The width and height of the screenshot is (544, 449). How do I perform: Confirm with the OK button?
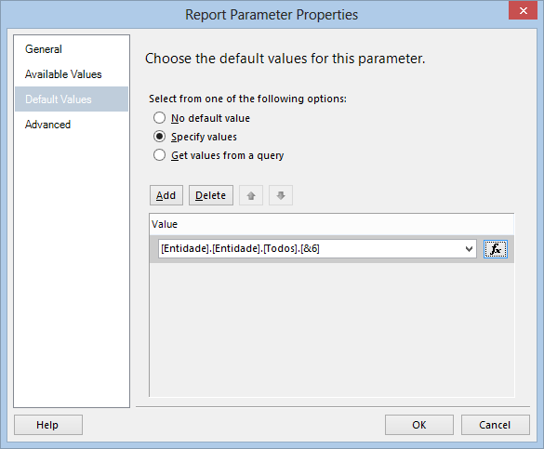[x=419, y=425]
